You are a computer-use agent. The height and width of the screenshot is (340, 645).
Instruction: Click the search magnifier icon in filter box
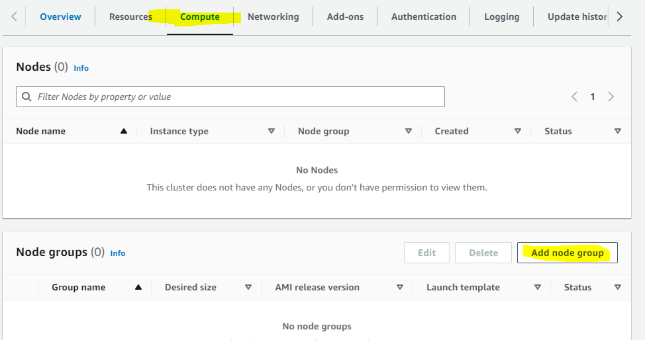pos(26,97)
